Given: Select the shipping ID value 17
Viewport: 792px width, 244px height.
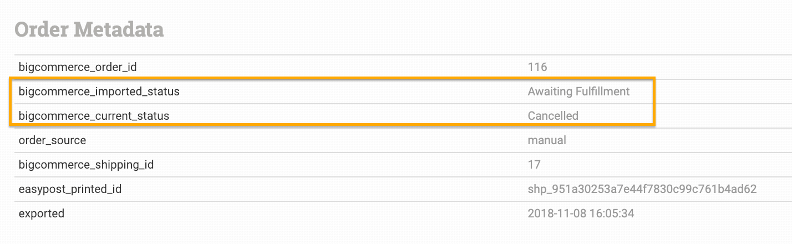Looking at the screenshot, I should coord(534,165).
